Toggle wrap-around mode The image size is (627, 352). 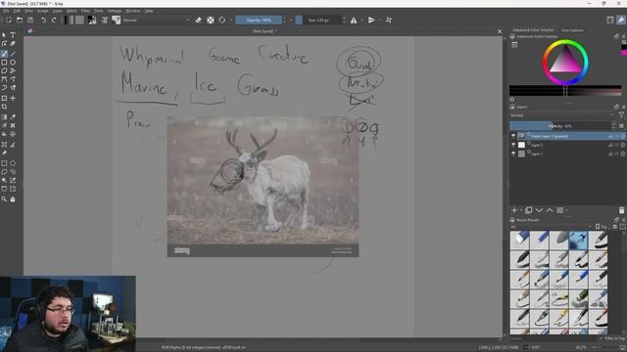point(389,20)
